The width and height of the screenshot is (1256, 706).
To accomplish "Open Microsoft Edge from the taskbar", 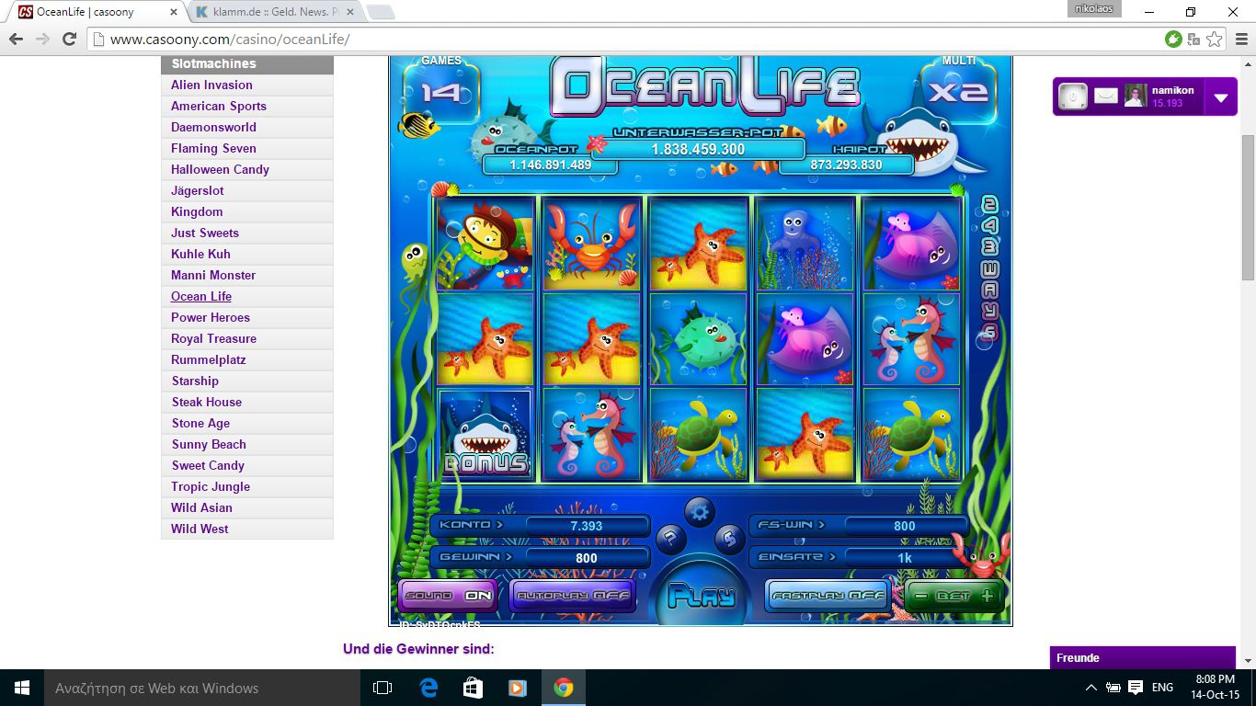I will pyautogui.click(x=428, y=688).
